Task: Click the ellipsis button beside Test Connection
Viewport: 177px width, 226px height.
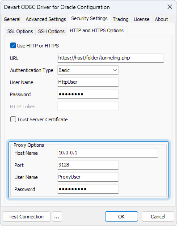Action: tap(57, 217)
